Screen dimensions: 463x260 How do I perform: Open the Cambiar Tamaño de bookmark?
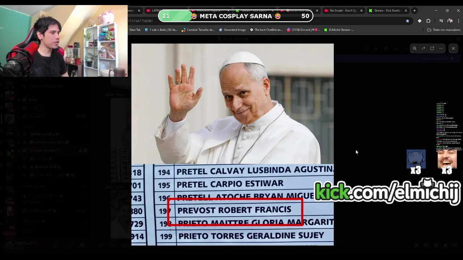click(x=198, y=30)
